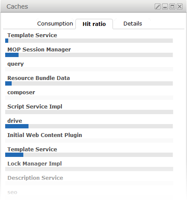Image resolution: width=187 pixels, height=201 pixels.
Task: Close the Caches panel
Action: click(180, 6)
